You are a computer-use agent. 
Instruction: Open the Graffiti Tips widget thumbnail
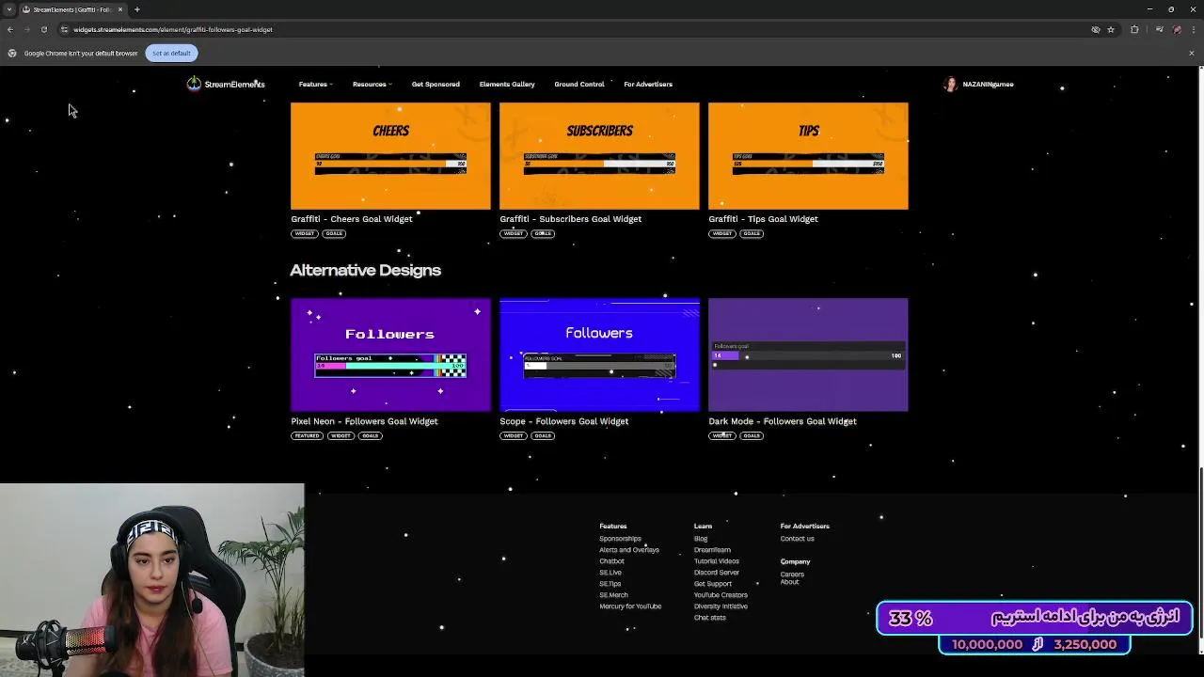(808, 156)
